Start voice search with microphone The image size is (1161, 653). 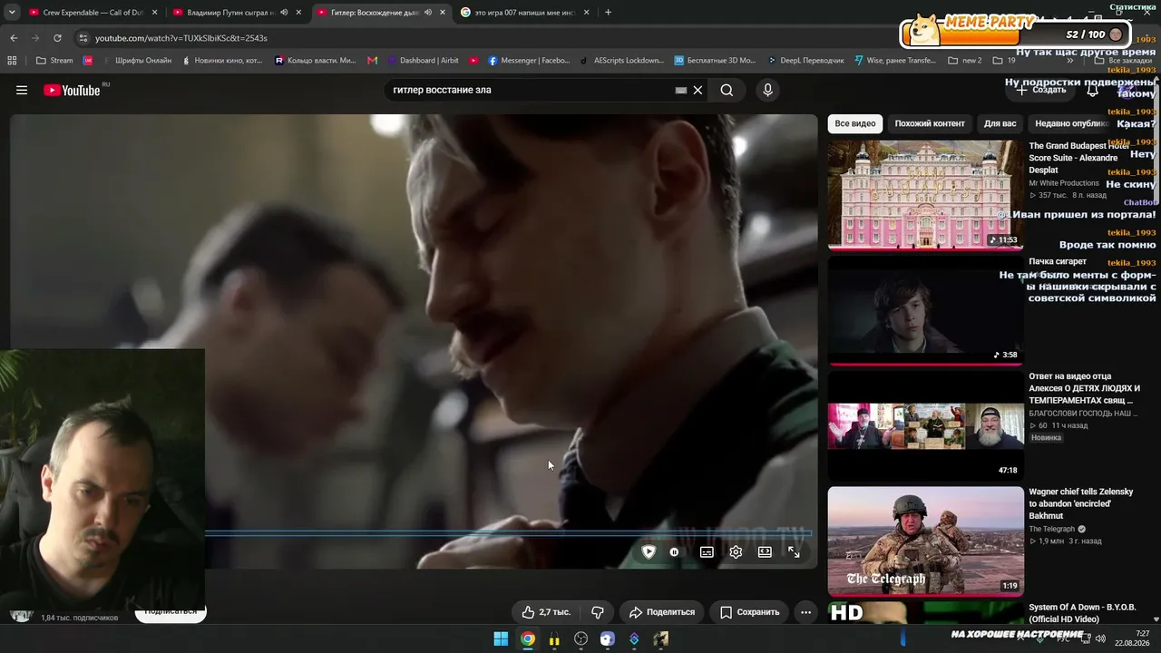[x=767, y=90]
